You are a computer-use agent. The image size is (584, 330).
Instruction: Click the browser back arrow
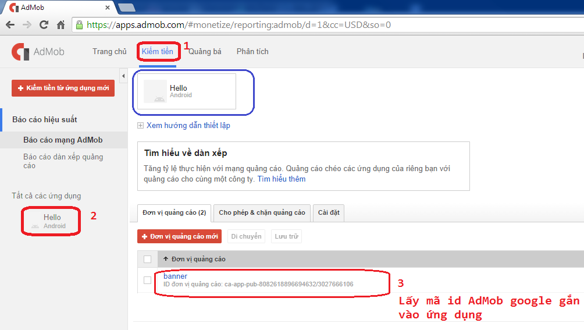tap(10, 25)
